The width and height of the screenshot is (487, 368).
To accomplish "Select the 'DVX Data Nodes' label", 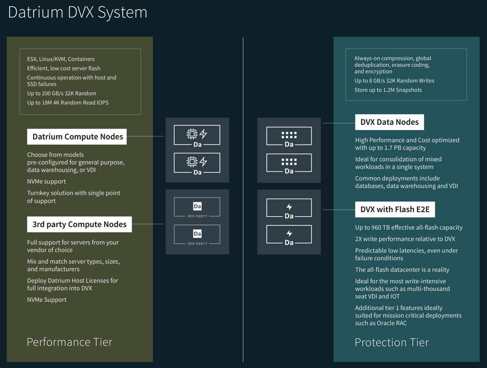I will 390,122.
